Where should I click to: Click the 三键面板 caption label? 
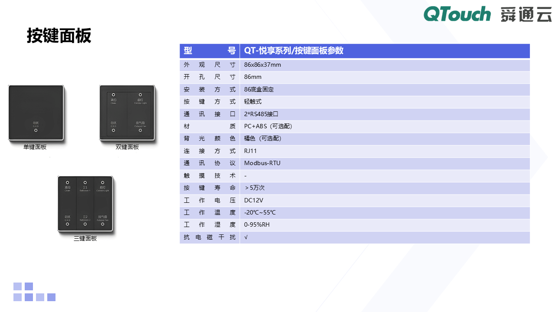pyautogui.click(x=85, y=238)
